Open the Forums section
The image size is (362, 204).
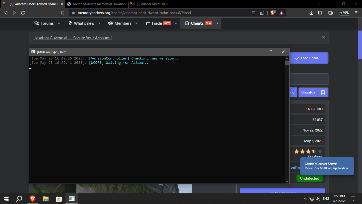coord(44,23)
